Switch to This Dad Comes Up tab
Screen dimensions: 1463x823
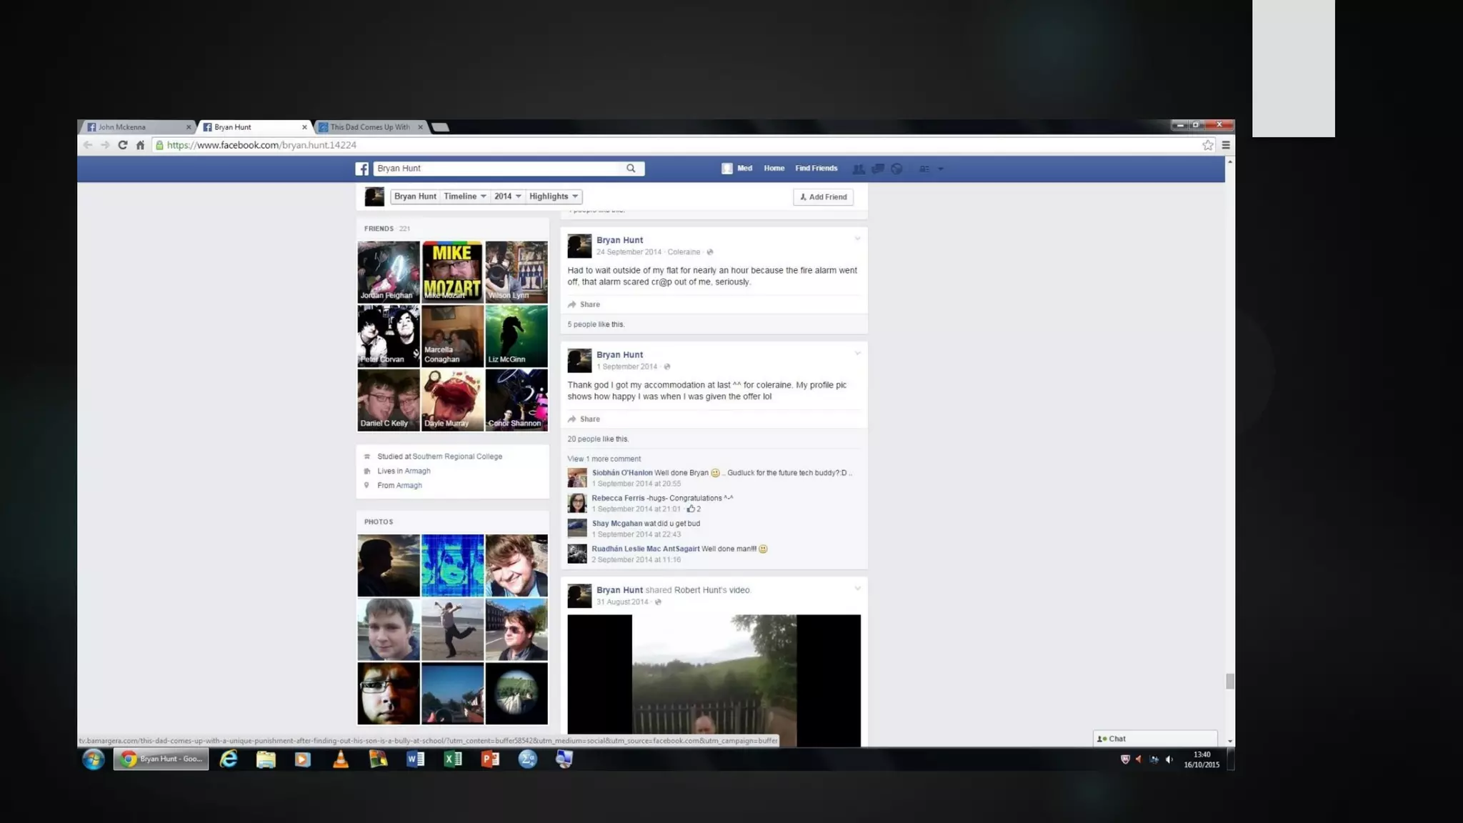[x=369, y=127]
